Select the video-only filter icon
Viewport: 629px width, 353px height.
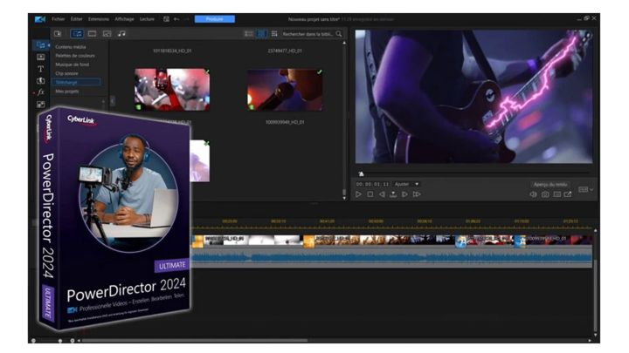93,34
